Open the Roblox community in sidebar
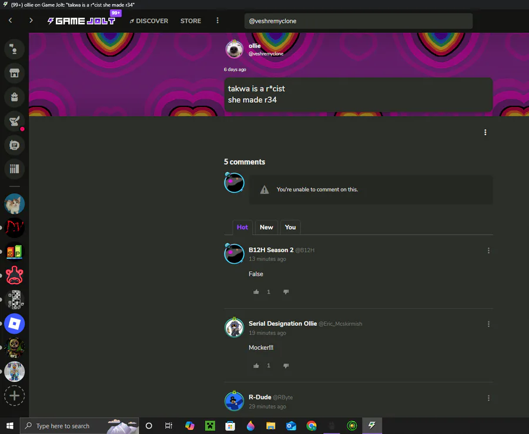This screenshot has height=434, width=529. tap(14, 324)
